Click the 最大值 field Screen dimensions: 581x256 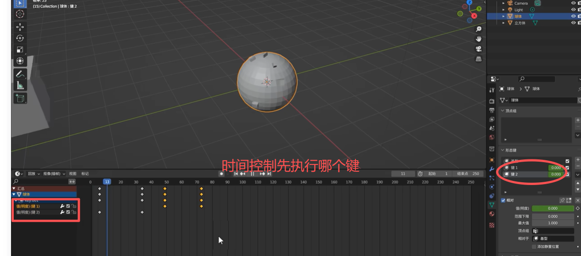(553, 223)
